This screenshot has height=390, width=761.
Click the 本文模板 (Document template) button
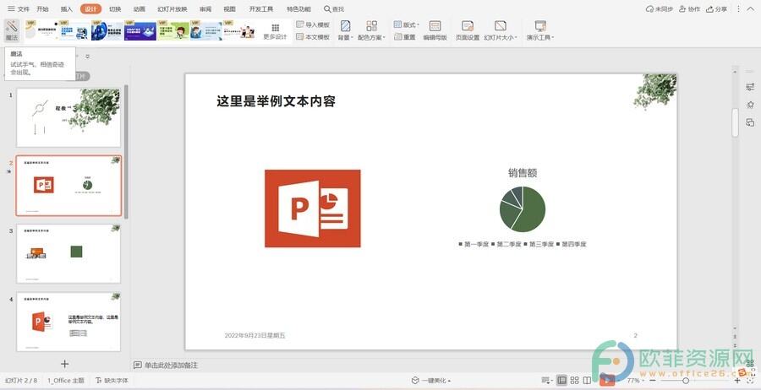tap(312, 37)
